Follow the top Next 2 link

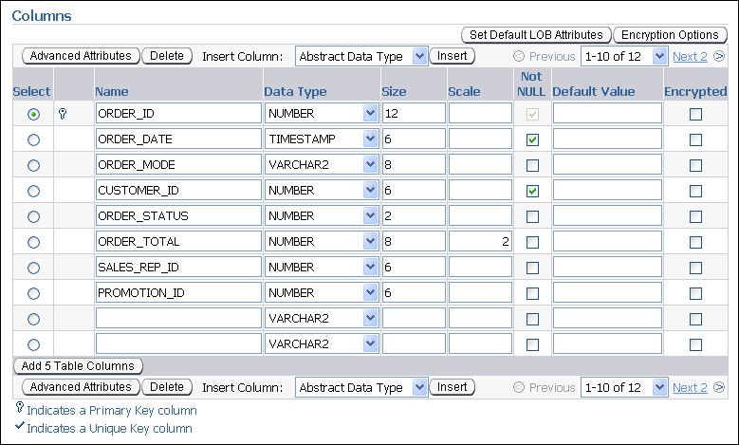690,56
